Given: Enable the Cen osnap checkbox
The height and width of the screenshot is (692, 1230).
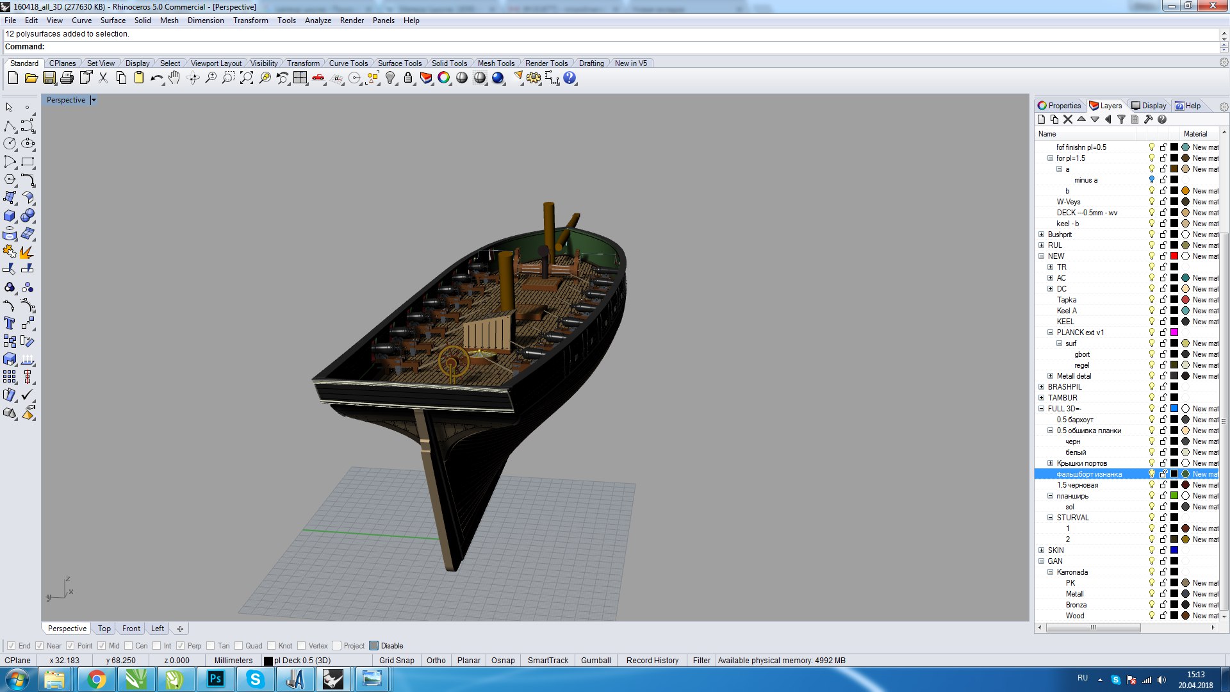Looking at the screenshot, I should (129, 646).
